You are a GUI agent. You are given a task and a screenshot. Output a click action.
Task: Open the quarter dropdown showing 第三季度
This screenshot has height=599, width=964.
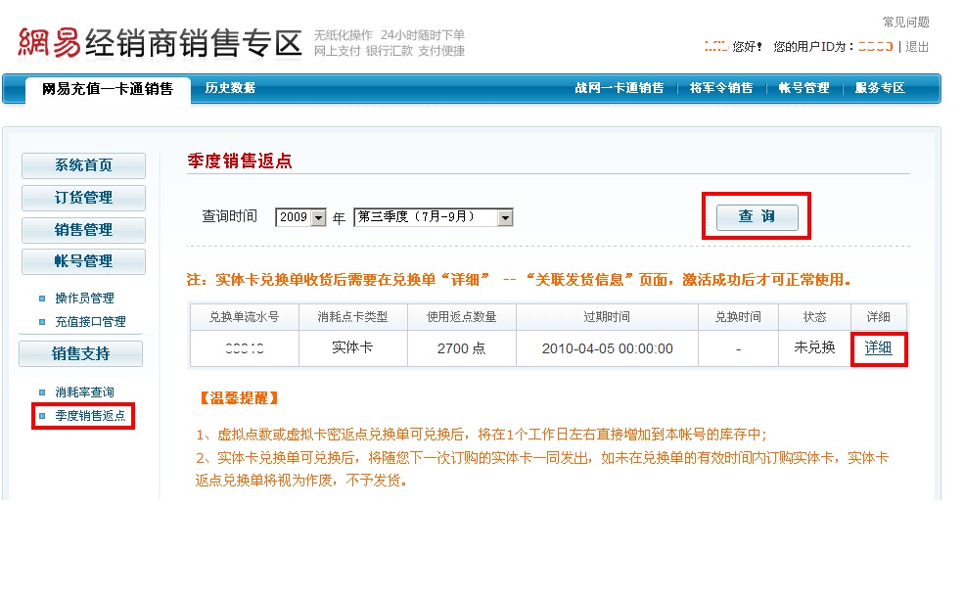[x=434, y=217]
